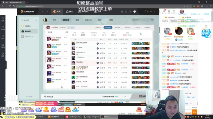Screen dimensions: 213x119
Task: Open the WeGame 主页 home tab
Action: tap(57, 12)
